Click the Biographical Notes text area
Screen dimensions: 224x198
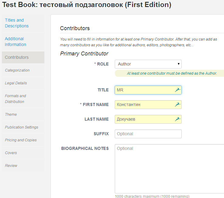pos(170,169)
